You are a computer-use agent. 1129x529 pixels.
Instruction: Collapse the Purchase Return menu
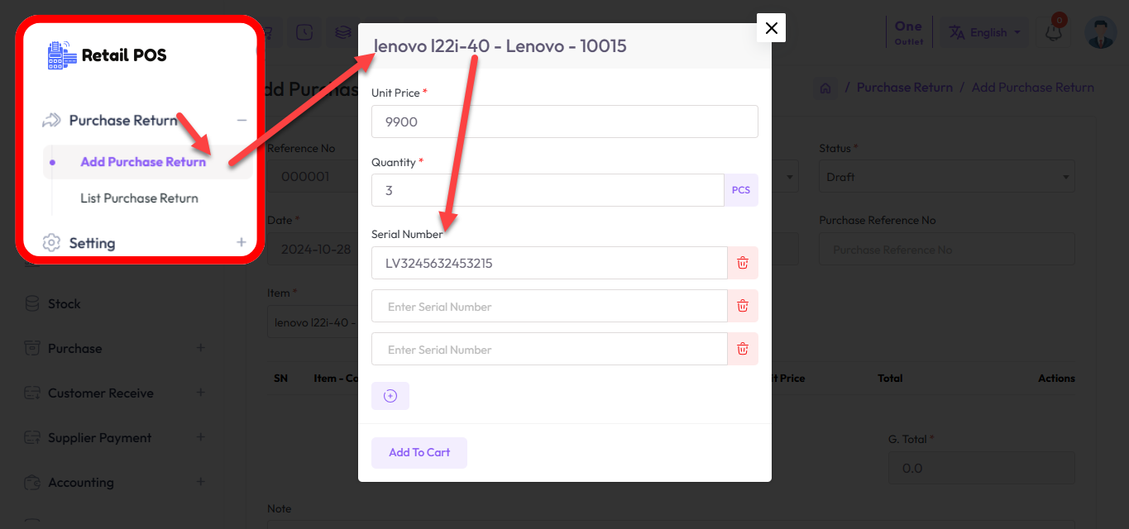click(242, 121)
